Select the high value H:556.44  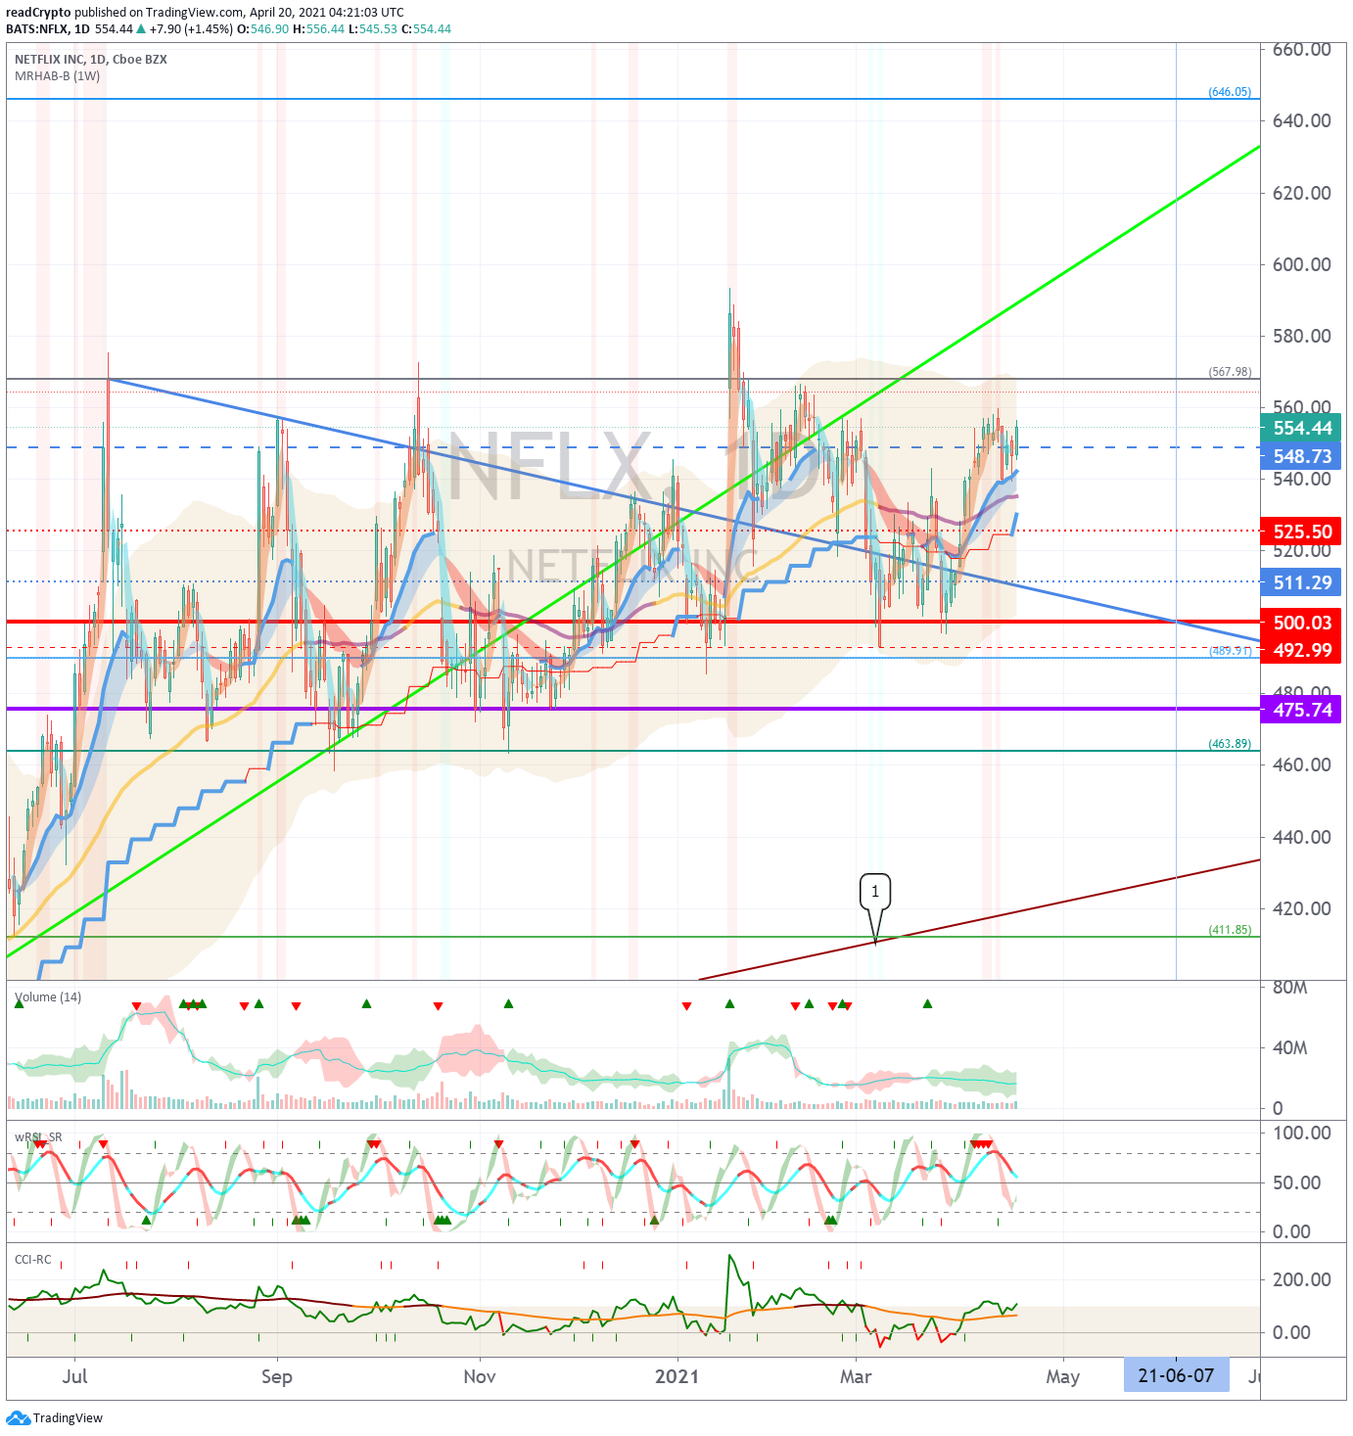point(319,29)
